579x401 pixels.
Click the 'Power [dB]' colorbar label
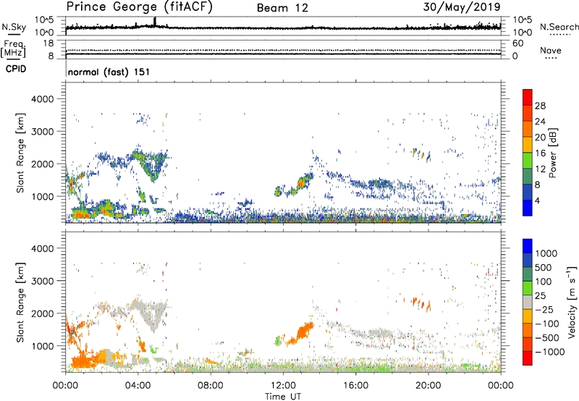[552, 153]
